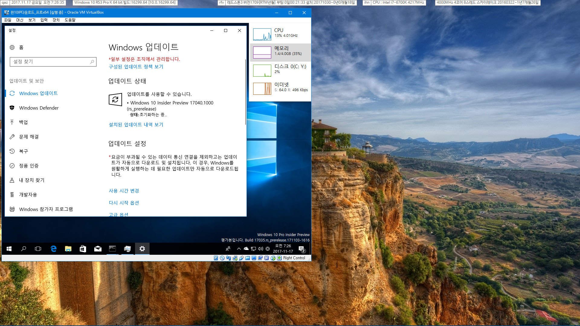Expand hidden tray icons chevron
This screenshot has height=326, width=580.
(239, 249)
